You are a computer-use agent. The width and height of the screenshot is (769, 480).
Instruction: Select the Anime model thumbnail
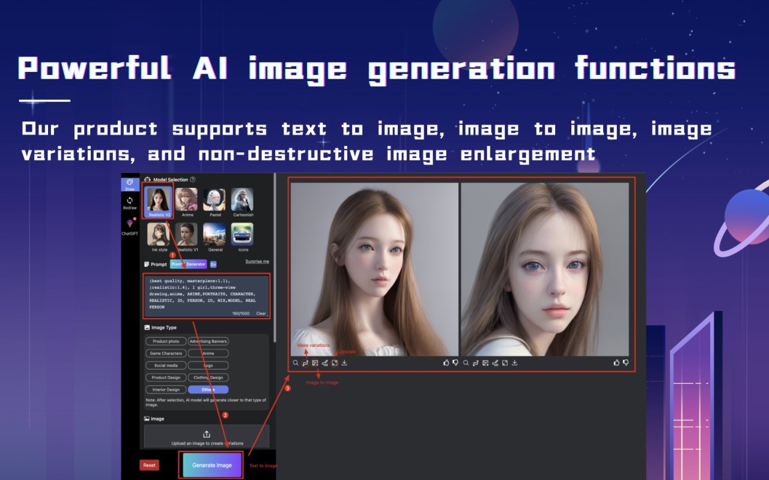187,202
